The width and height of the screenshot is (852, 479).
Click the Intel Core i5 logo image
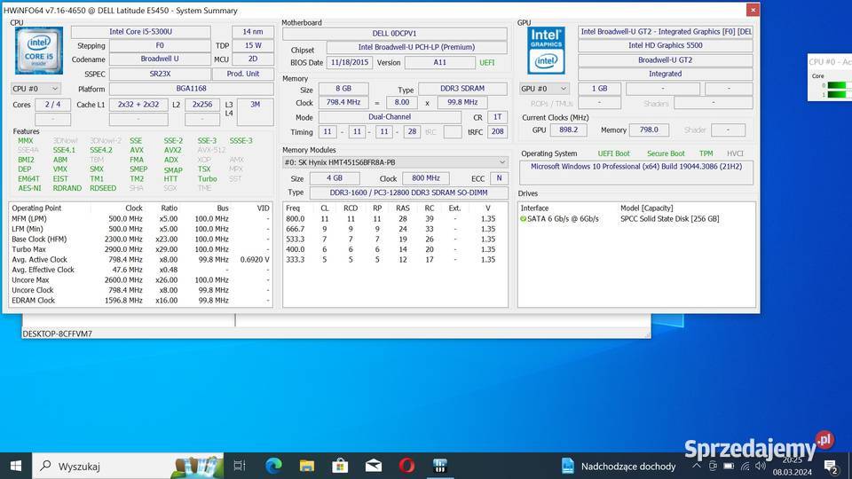38,51
